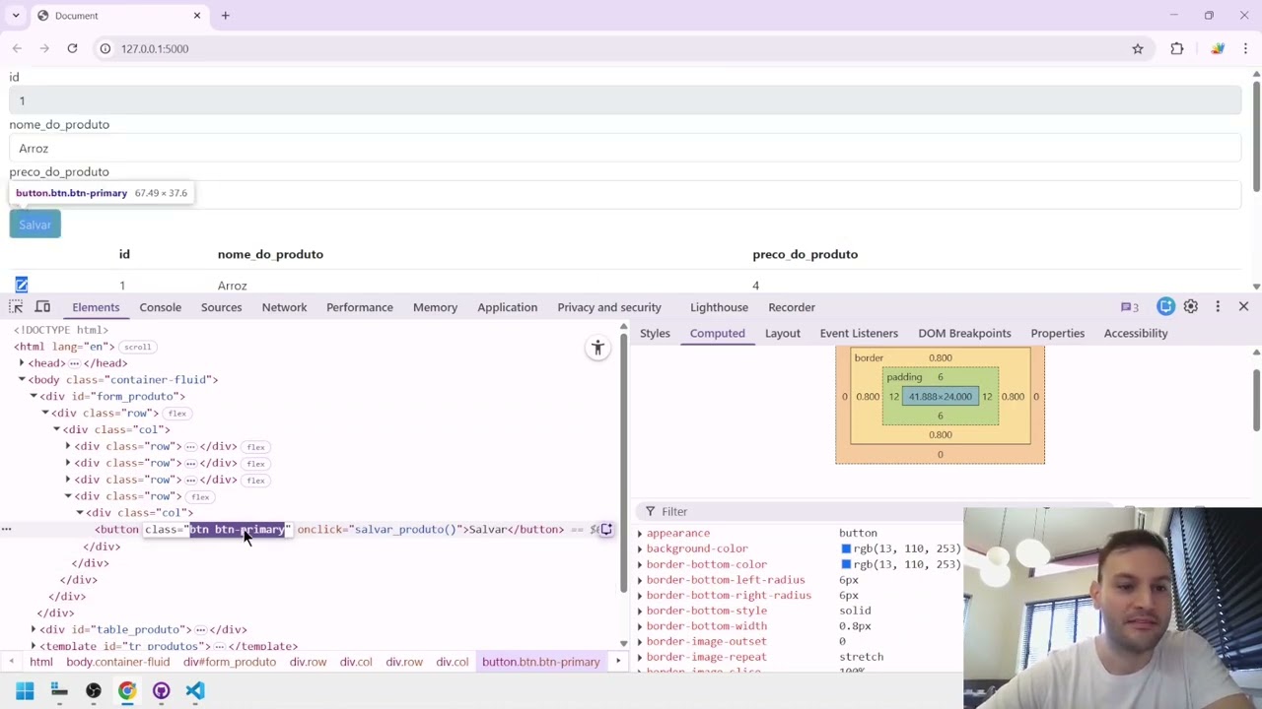Open the Chrome profile avatar

(1218, 48)
